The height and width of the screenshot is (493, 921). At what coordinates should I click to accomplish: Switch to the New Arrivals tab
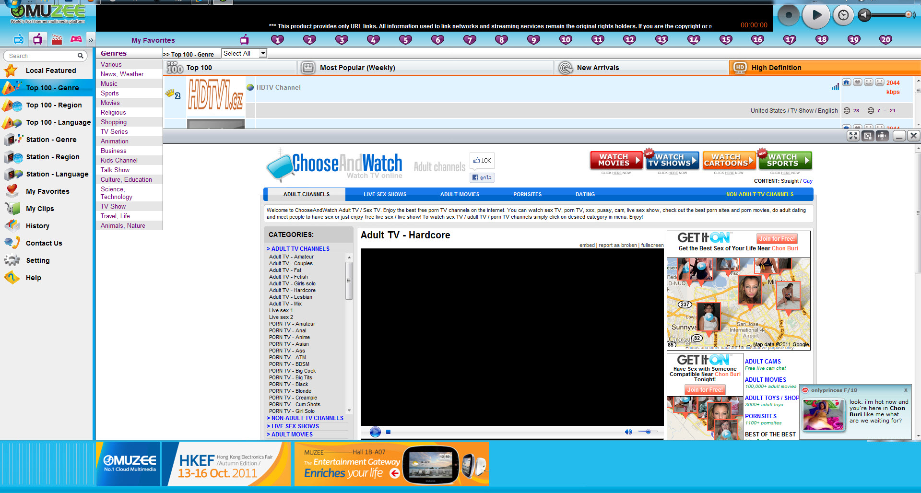641,68
